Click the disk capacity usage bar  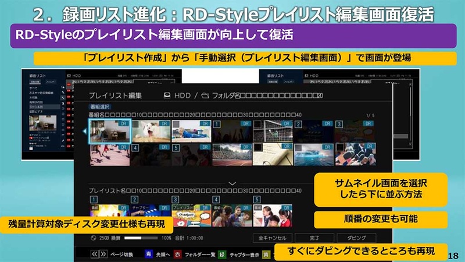(x=141, y=238)
